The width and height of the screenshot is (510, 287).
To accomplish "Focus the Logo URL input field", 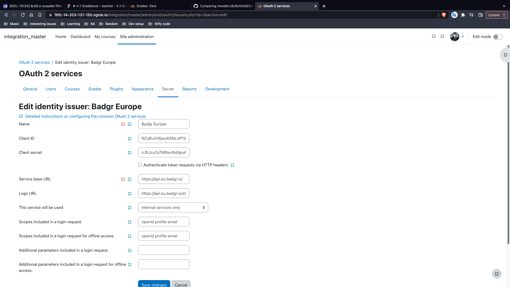I will pos(164,193).
